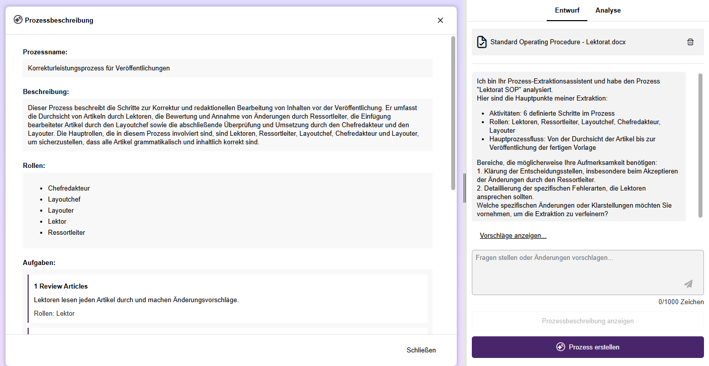Click the Prozessbeschreibung anzeigen button
The width and height of the screenshot is (709, 366).
click(587, 321)
